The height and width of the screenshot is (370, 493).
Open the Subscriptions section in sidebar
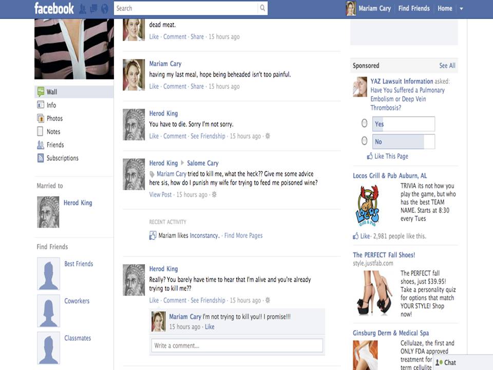click(74, 158)
